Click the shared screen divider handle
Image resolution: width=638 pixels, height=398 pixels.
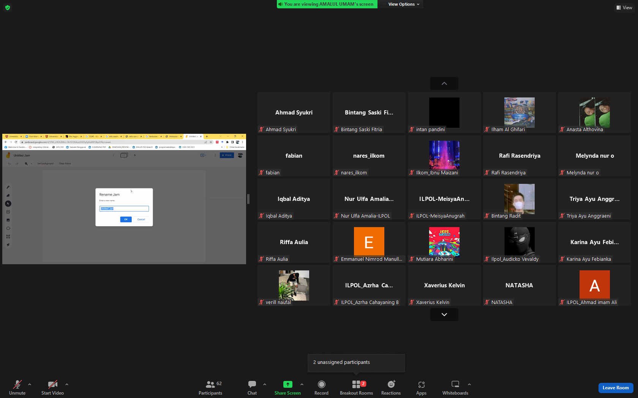tap(248, 199)
